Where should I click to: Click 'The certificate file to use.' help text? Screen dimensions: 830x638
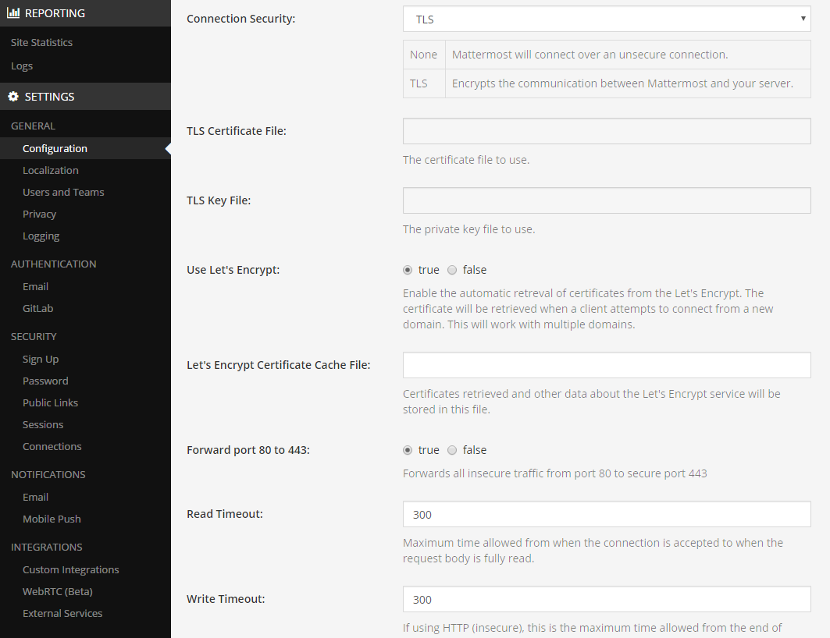coord(466,160)
